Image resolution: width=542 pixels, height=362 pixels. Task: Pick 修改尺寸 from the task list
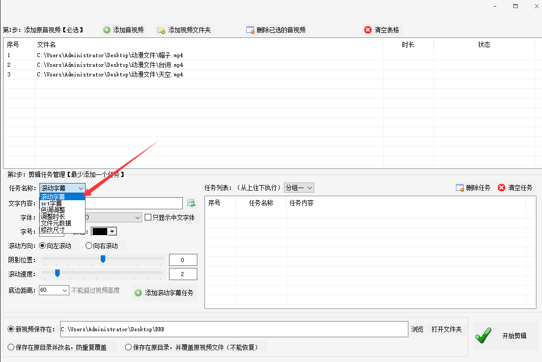(62, 230)
